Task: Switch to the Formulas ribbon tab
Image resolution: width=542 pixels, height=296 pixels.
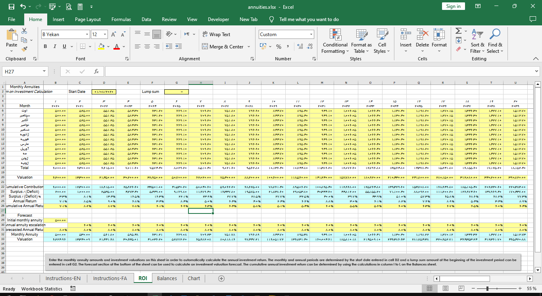Action: [x=121, y=19]
